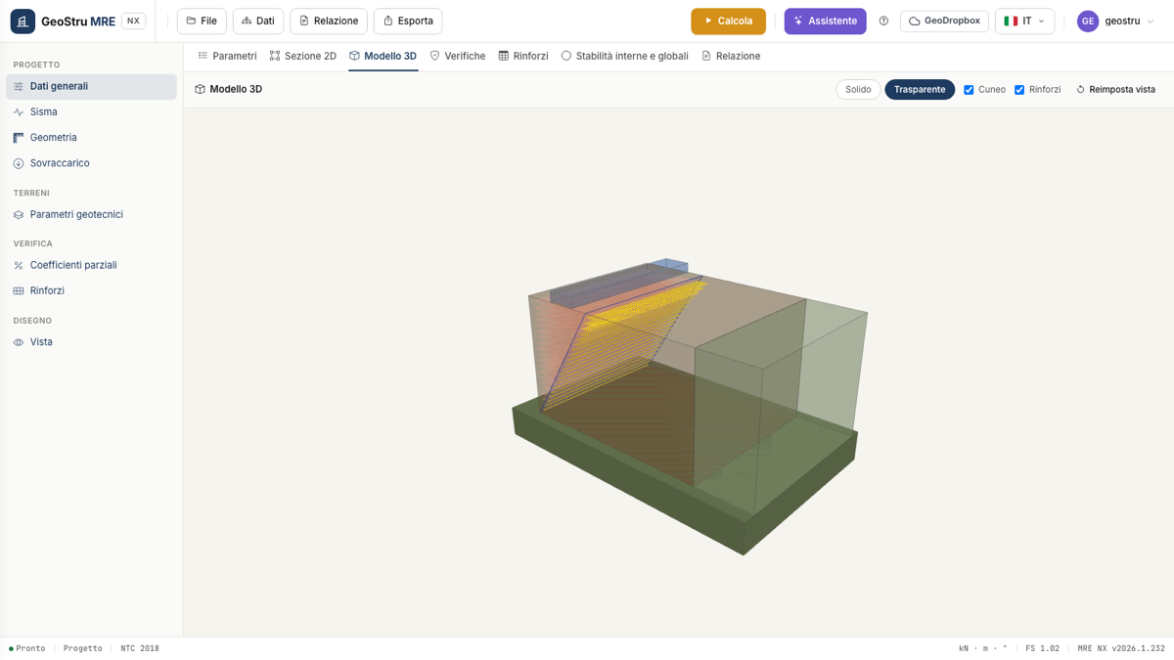The height and width of the screenshot is (660, 1174).
Task: Click the Dati generali sliders icon
Action: point(19,86)
